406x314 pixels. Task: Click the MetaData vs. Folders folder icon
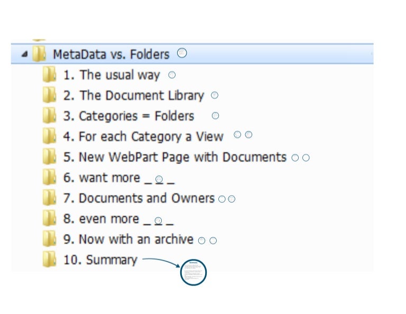[39, 54]
